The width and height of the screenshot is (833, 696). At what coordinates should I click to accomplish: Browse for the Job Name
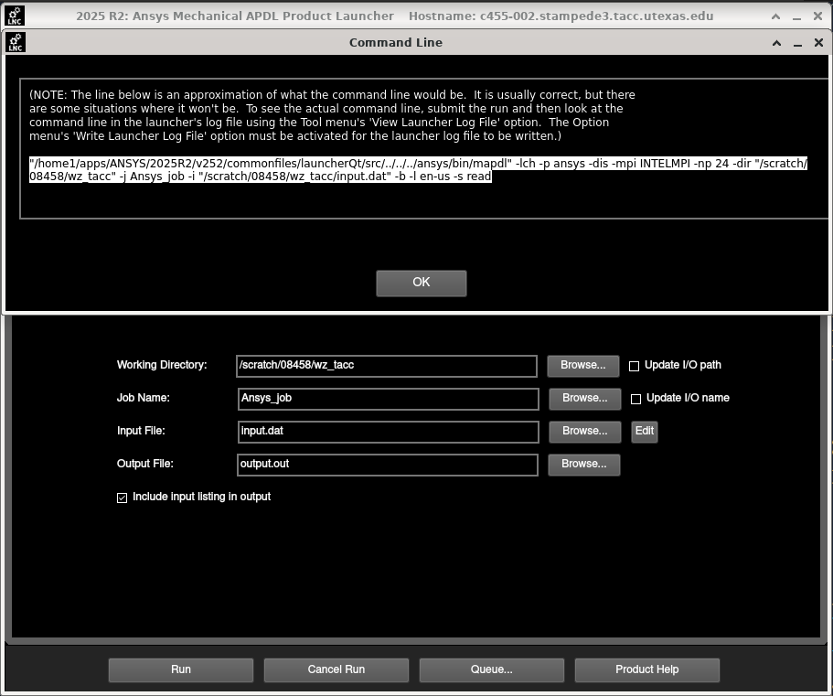[585, 399]
